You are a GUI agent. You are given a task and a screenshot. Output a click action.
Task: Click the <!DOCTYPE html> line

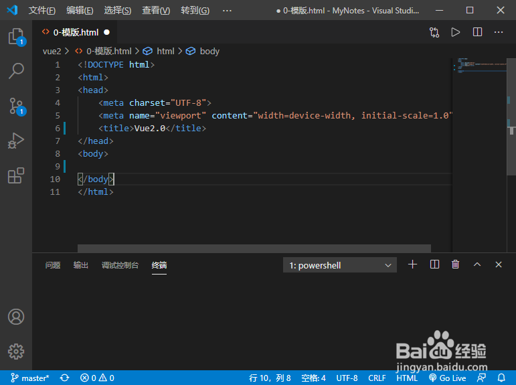(x=116, y=64)
